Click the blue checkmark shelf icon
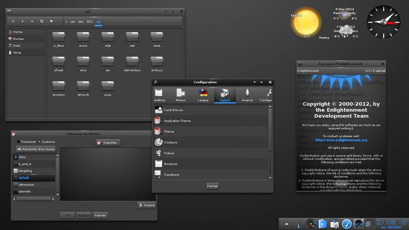Screen dimensions: 409x230 (346, 224)
